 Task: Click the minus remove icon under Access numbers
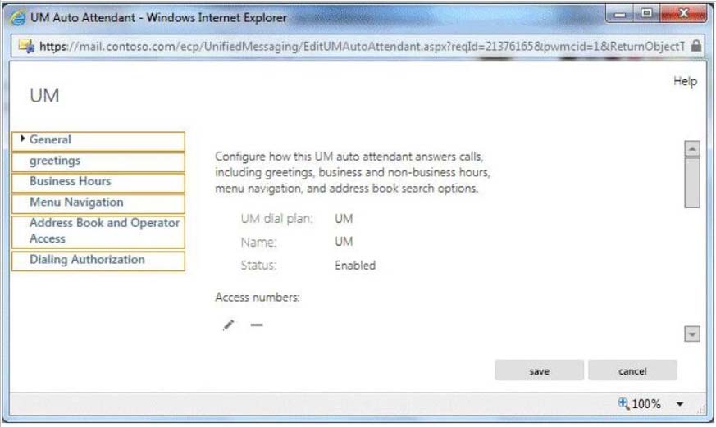pos(257,325)
